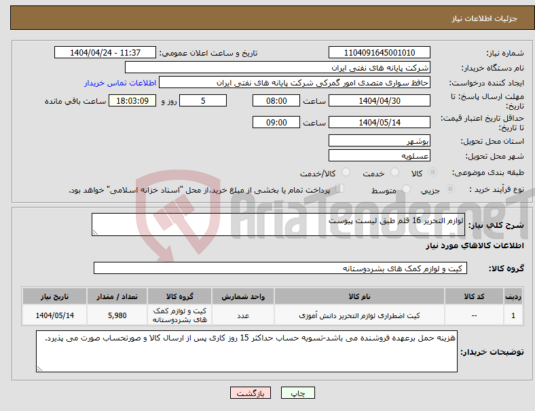The height and width of the screenshot is (411, 535).
Task: Toggle the اسناد خزانه اسلامی payment checkbox
Action: [339, 188]
